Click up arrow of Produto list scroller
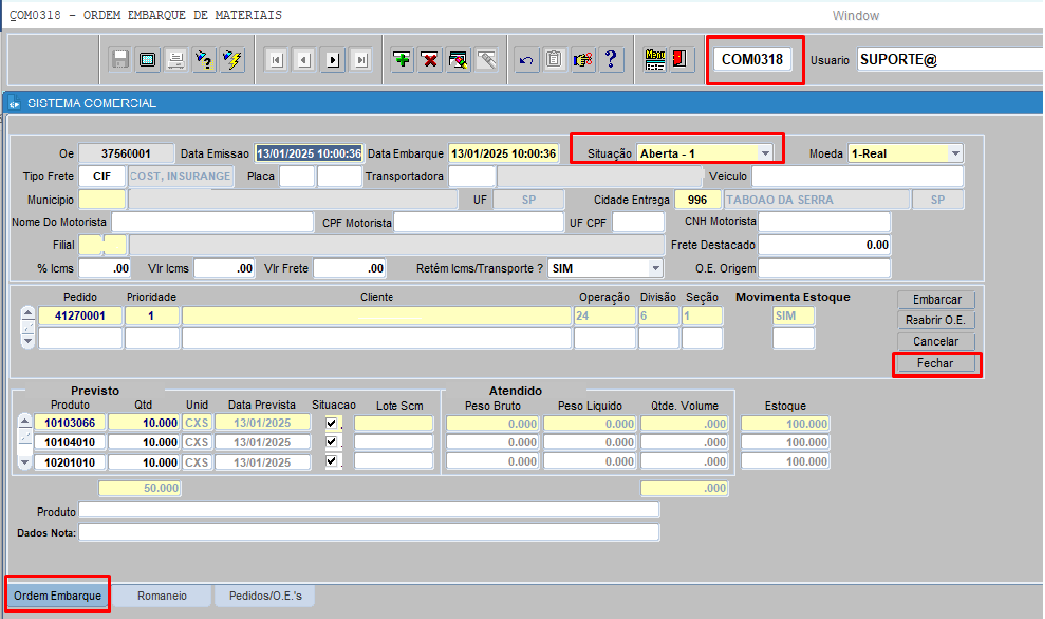 pos(25,421)
